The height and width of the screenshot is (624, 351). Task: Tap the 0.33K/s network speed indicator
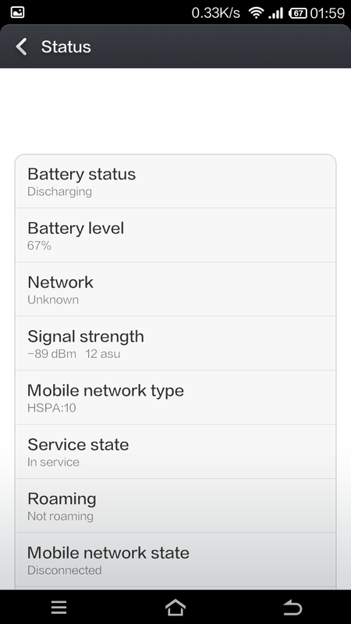tap(216, 13)
